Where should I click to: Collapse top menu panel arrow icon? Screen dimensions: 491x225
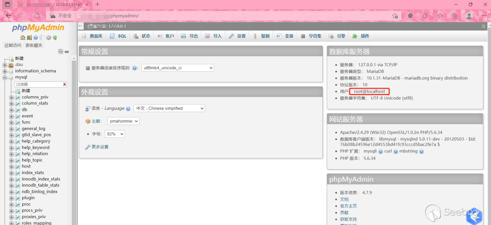pyautogui.click(x=483, y=27)
